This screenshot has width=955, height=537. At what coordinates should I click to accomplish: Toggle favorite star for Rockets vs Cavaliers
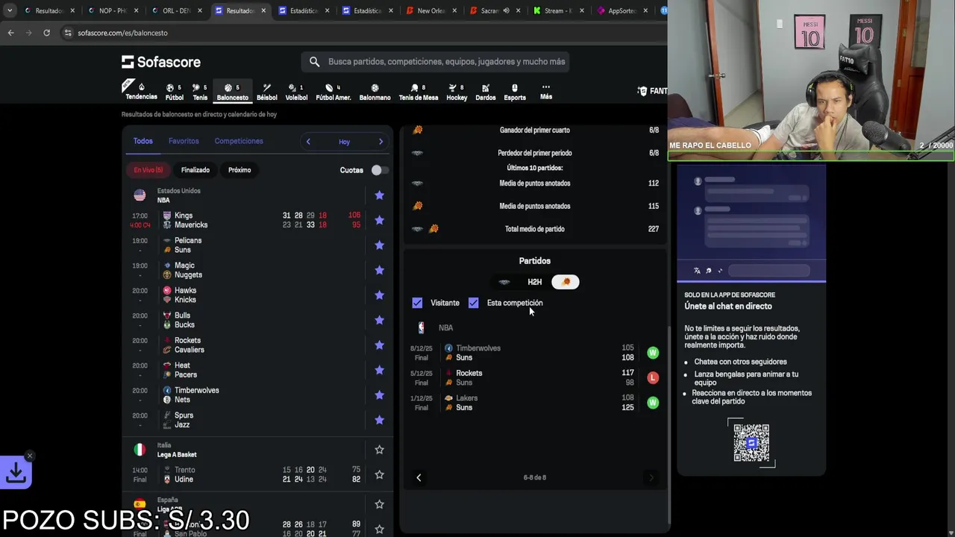(x=379, y=345)
